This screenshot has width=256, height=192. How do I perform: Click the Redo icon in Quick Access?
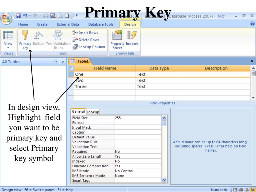(35, 16)
